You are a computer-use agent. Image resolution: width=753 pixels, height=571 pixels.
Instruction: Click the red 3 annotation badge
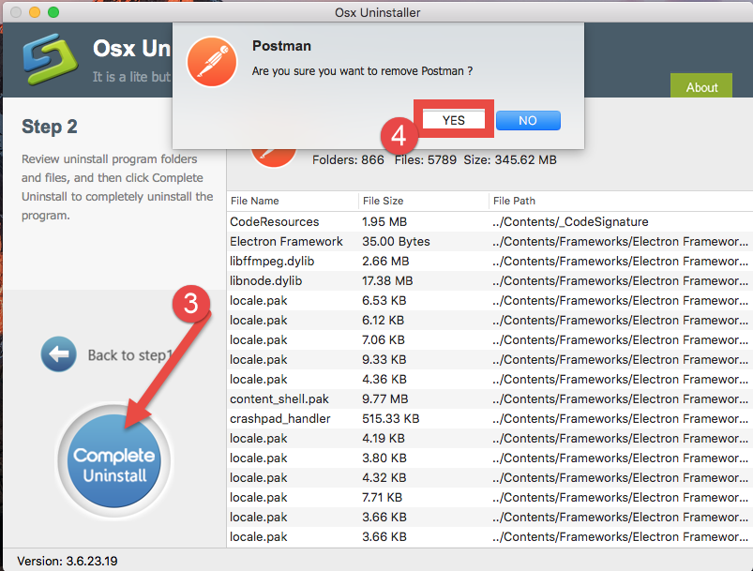pyautogui.click(x=191, y=305)
